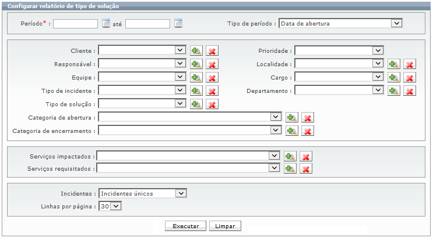Open the Serviços impactados dropdown

[188, 156]
